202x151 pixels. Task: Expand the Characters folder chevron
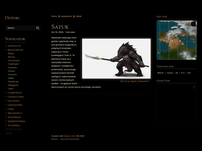tap(6, 97)
